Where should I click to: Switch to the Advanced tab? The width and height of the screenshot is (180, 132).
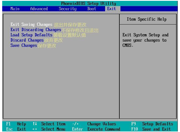(x=39, y=9)
